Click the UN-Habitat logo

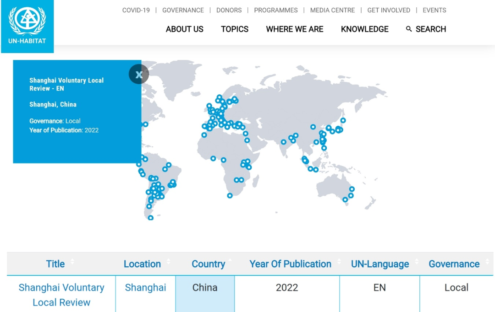[x=27, y=27]
